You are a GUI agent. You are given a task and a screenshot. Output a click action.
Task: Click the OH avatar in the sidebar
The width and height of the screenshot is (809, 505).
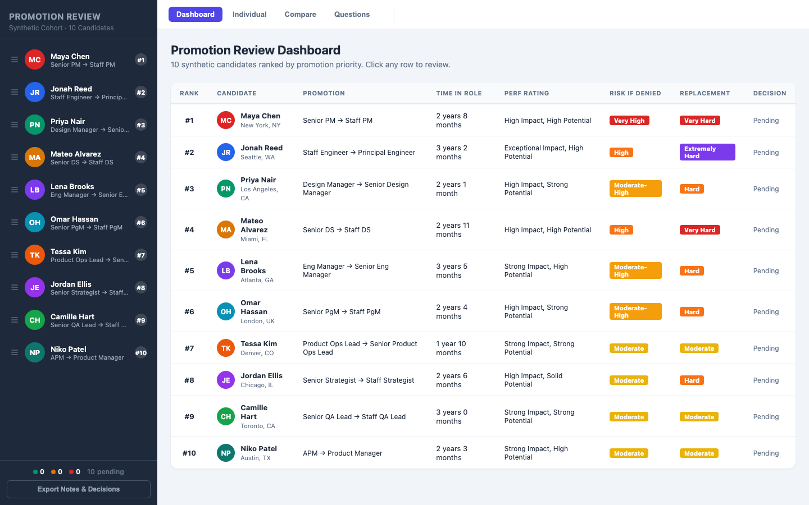pos(35,222)
